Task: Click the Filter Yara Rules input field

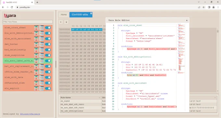Action: point(28,22)
